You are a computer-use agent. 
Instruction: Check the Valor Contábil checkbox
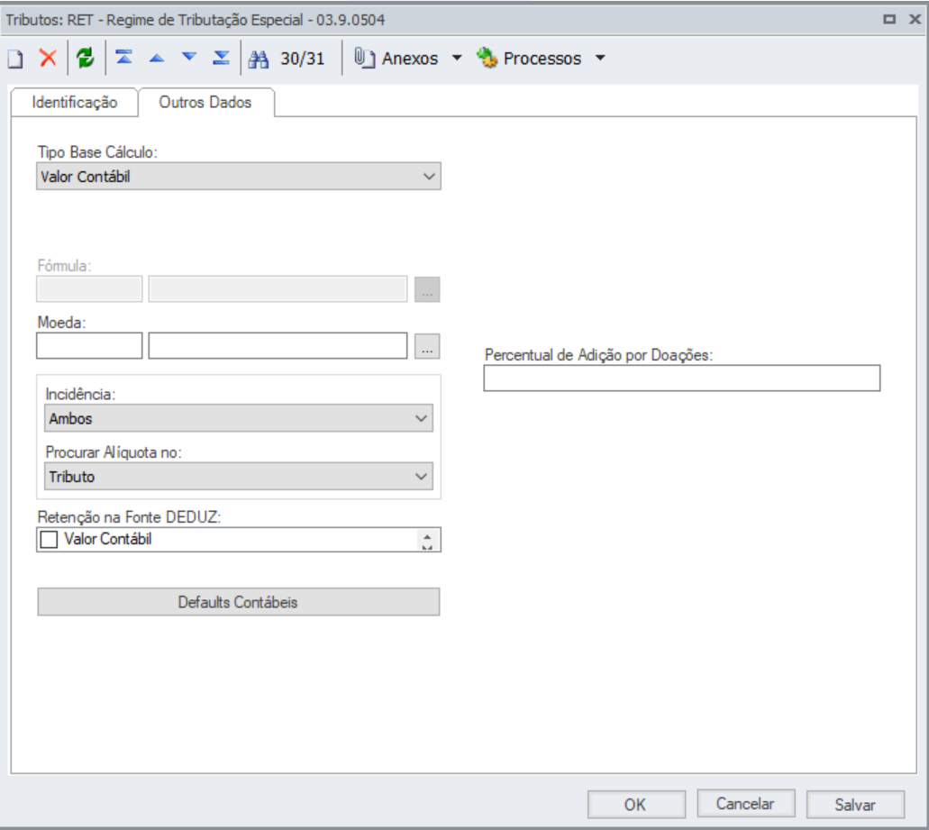click(x=49, y=540)
